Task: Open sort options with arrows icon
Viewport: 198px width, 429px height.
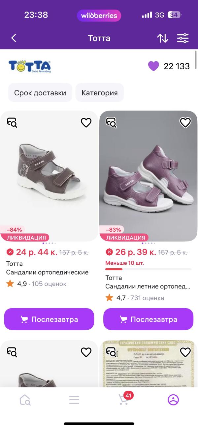Action: click(162, 38)
